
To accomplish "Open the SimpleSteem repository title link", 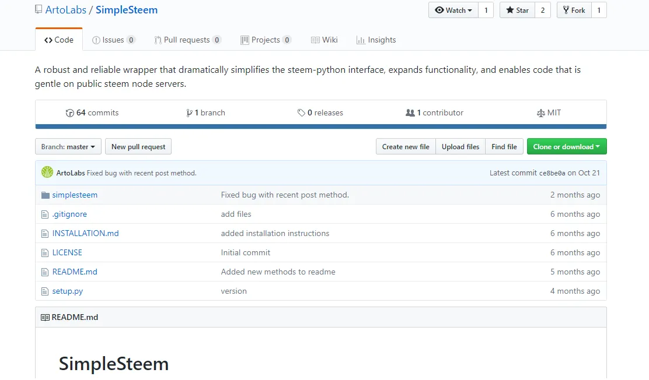I will coord(127,10).
